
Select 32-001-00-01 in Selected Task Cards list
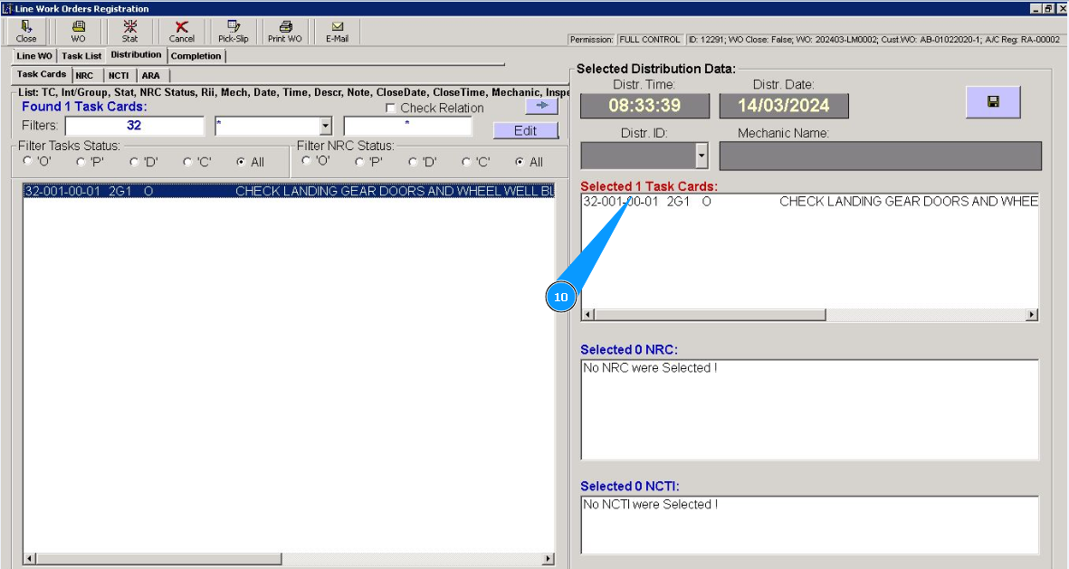[810, 202]
